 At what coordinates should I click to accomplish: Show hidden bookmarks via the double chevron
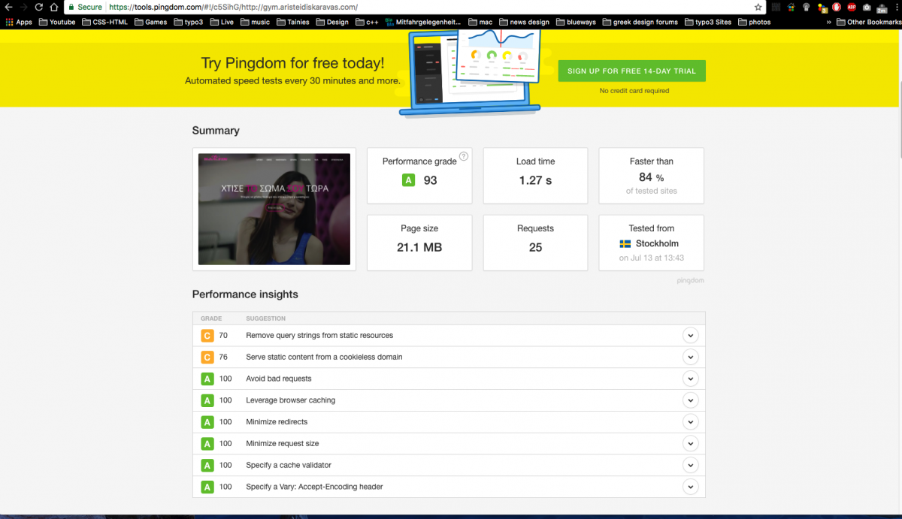829,22
